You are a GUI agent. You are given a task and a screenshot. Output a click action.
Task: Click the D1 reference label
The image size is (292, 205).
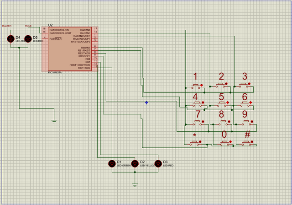click(119, 162)
